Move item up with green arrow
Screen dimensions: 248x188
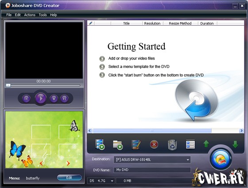pyautogui.click(x=206, y=144)
